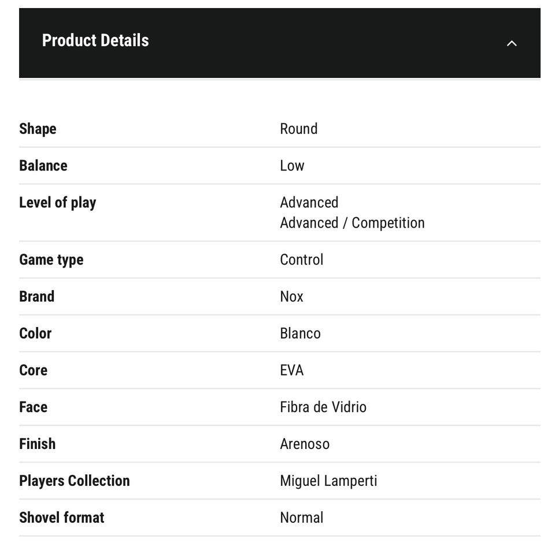The image size is (555, 557).
Task: Select the Level of play label
Action: [x=57, y=202]
